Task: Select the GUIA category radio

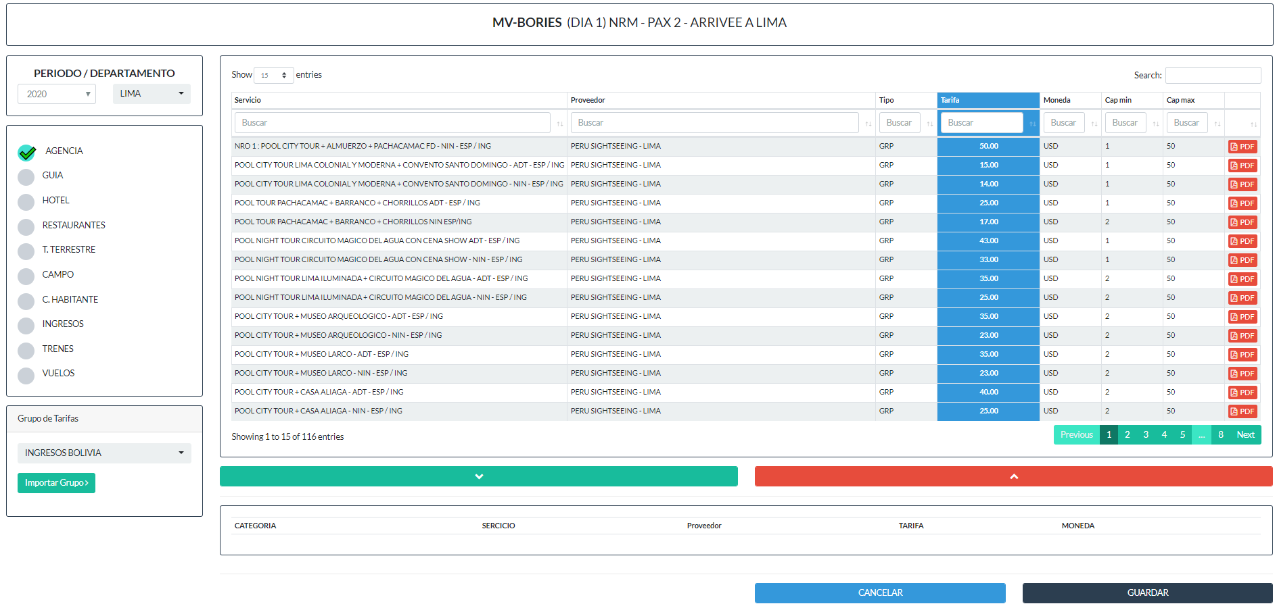Action: click(x=26, y=177)
